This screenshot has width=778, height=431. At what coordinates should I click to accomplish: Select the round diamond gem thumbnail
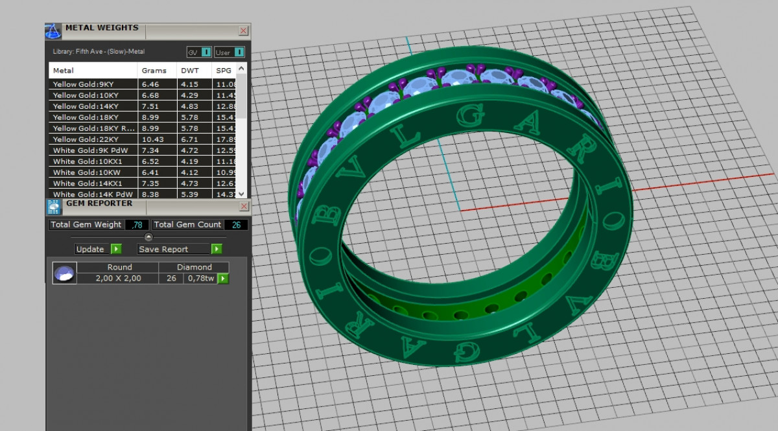coord(65,273)
